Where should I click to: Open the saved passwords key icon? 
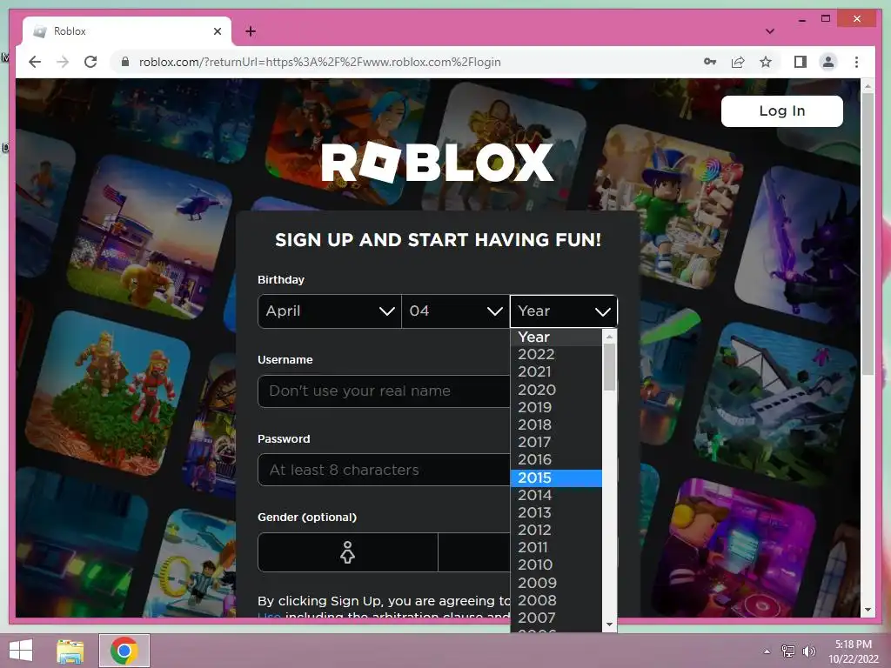click(x=710, y=62)
